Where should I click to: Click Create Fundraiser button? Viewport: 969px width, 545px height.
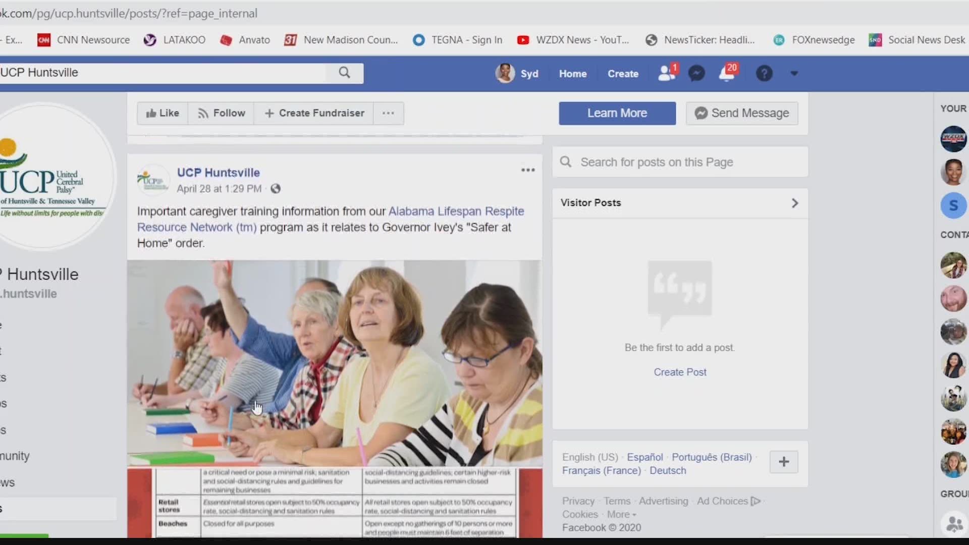coord(314,113)
